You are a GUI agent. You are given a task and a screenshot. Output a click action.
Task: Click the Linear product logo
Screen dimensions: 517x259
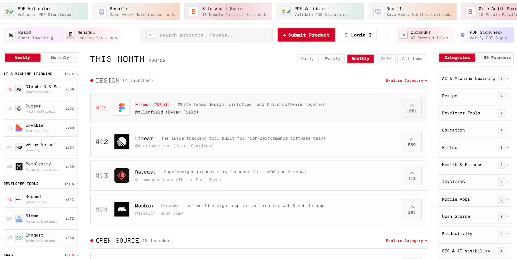(x=121, y=142)
